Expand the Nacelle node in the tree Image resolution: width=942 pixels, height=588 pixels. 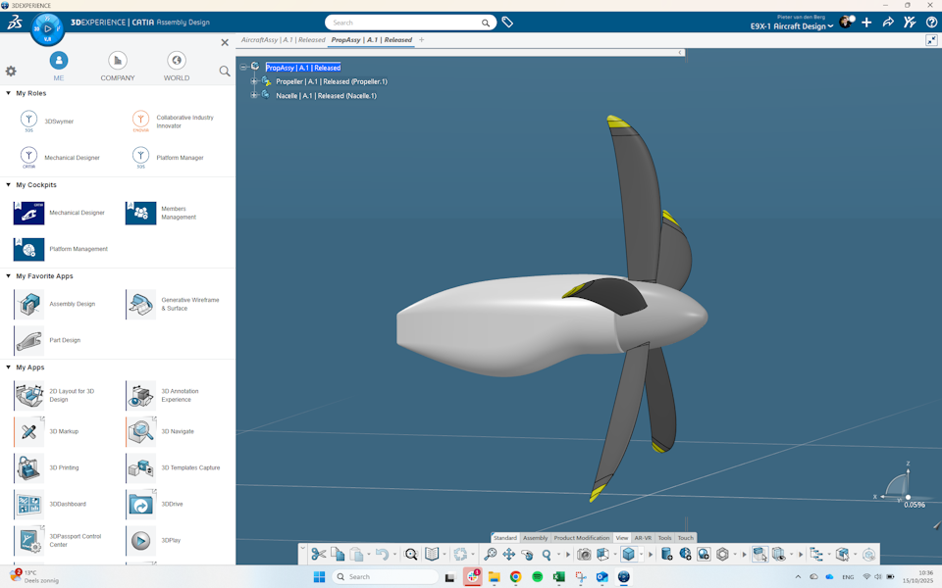[x=253, y=95]
